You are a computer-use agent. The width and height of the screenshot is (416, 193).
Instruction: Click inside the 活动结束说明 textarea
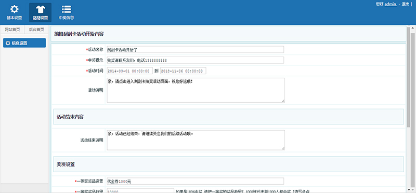[196, 140]
